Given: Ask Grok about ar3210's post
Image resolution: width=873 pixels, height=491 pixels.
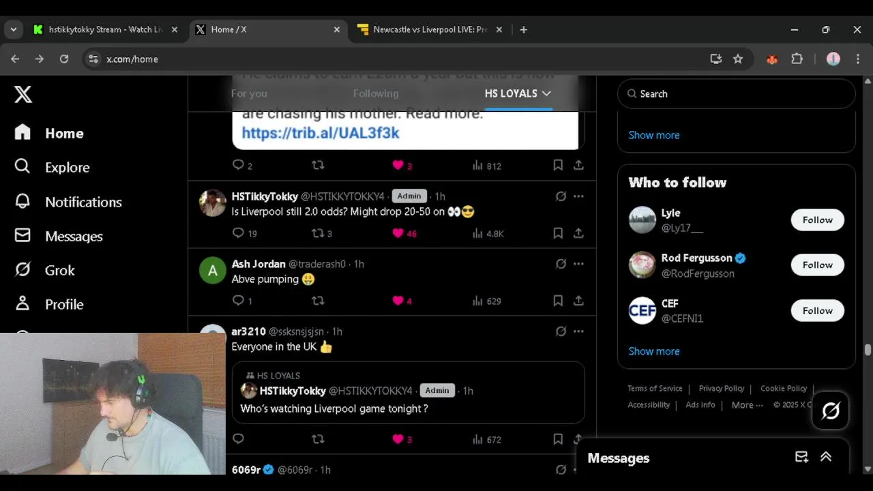Looking at the screenshot, I should pos(561,331).
